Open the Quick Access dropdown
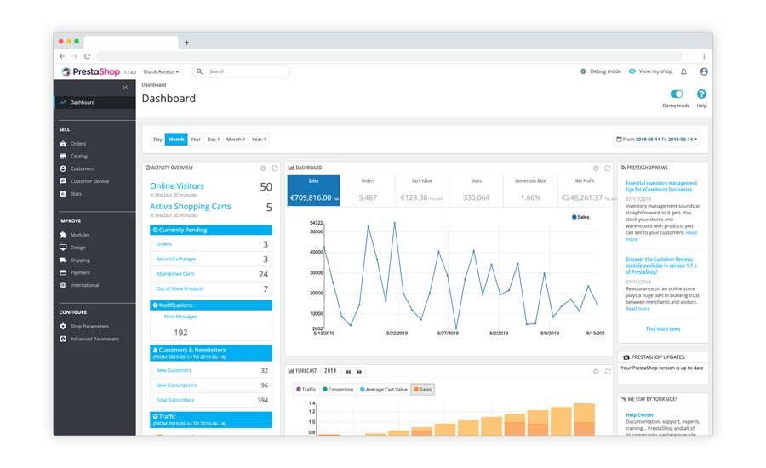 161,71
